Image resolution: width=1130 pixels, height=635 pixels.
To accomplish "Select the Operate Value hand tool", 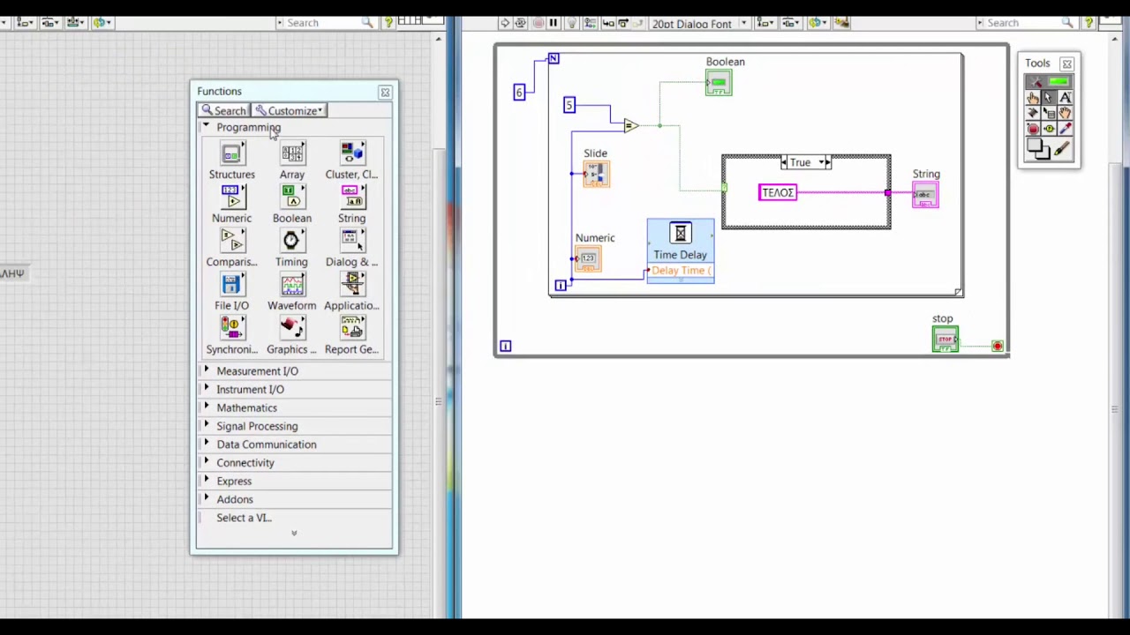I will click(x=1033, y=97).
